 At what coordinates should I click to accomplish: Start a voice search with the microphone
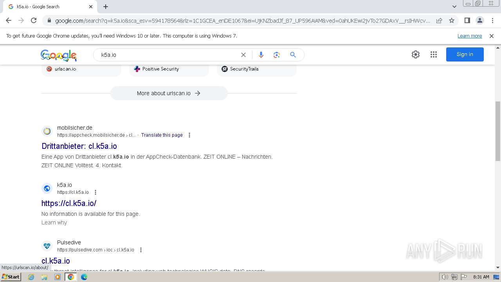pyautogui.click(x=261, y=55)
